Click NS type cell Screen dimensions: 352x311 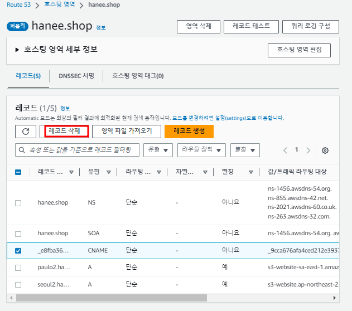91,203
